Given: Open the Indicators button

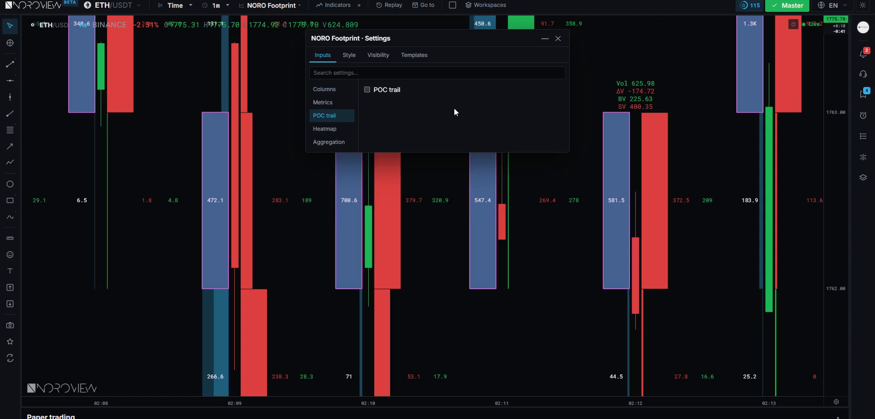Looking at the screenshot, I should pyautogui.click(x=334, y=5).
